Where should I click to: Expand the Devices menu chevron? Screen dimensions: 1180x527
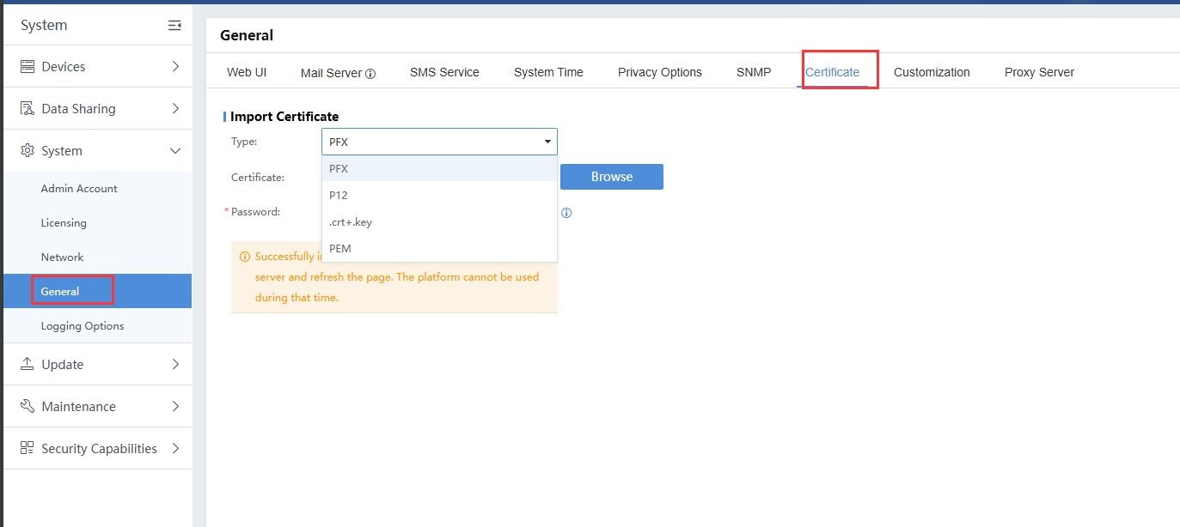175,67
